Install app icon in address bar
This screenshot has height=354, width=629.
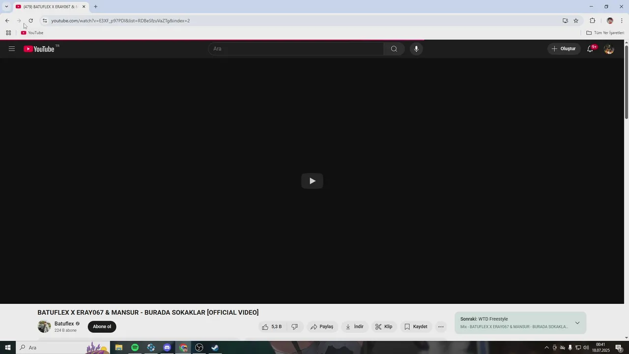[x=565, y=21]
